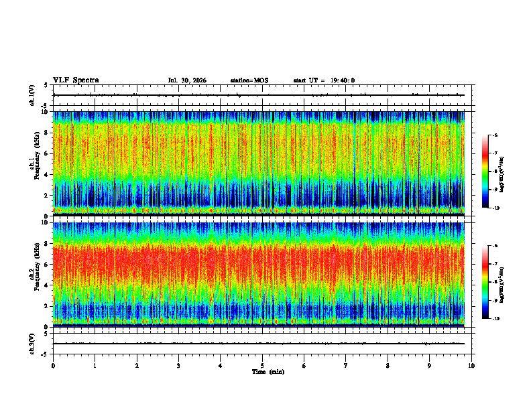Click the "station=MOS" header label

pyautogui.click(x=249, y=80)
